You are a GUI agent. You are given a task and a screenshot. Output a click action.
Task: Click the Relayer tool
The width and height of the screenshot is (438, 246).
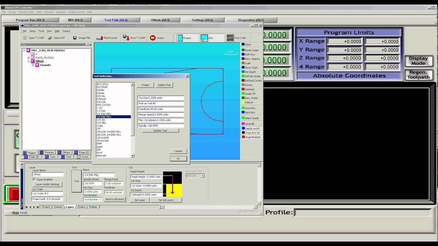248,102
